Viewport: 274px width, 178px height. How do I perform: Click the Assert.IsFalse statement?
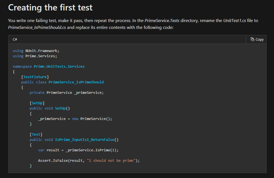tap(54, 160)
